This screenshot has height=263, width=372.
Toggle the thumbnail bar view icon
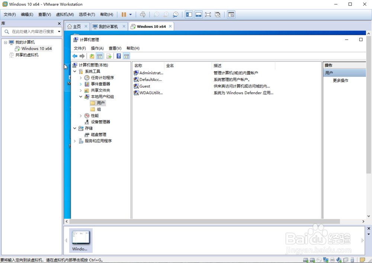pyautogui.click(x=199, y=15)
